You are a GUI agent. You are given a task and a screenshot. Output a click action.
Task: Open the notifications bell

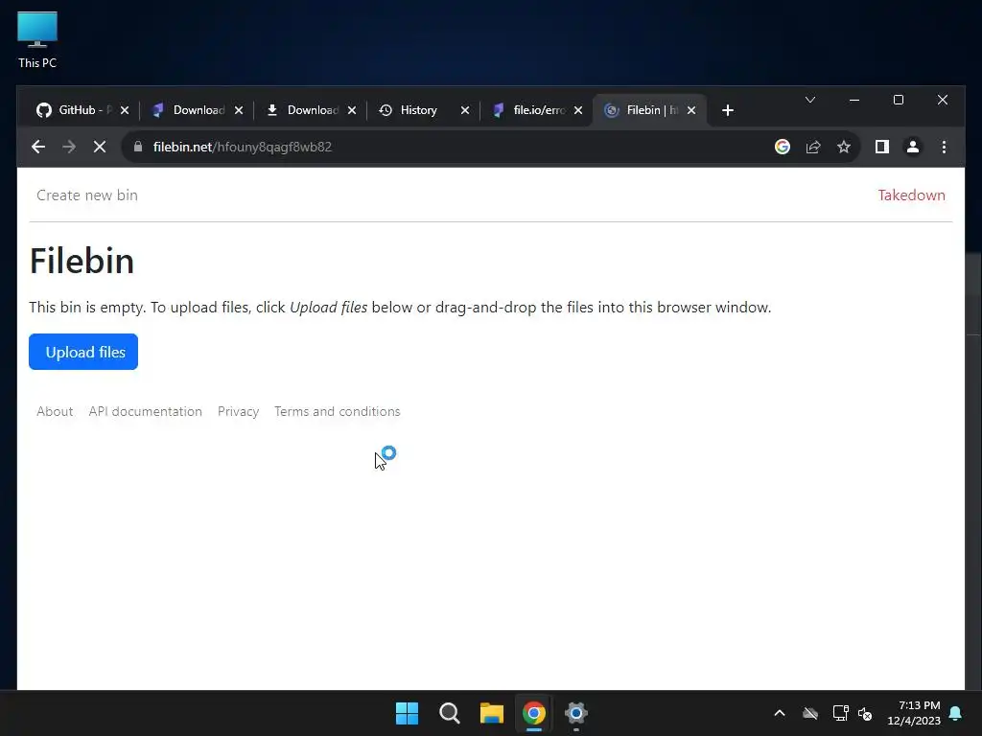956,713
